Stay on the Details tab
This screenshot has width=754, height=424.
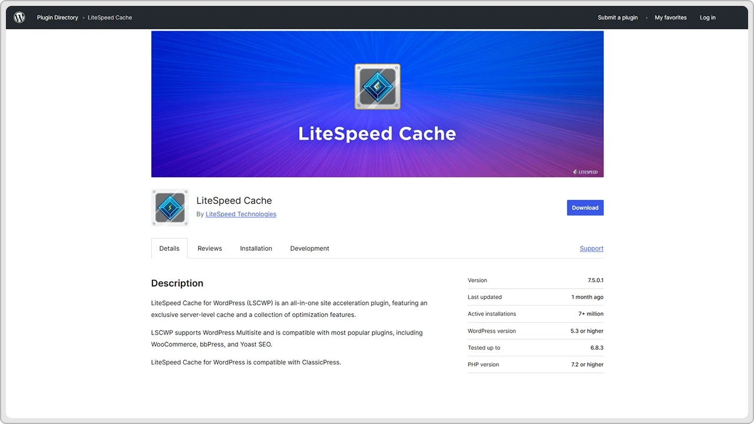coord(169,248)
